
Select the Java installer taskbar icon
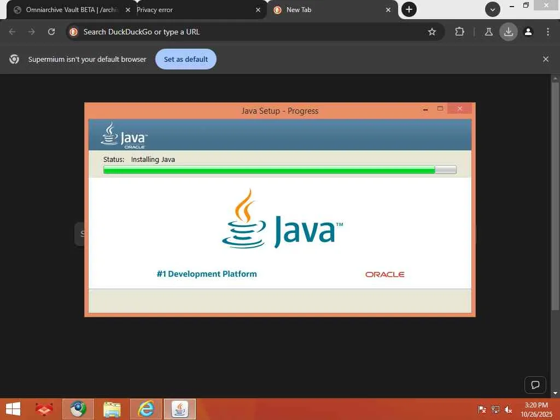[179, 409]
